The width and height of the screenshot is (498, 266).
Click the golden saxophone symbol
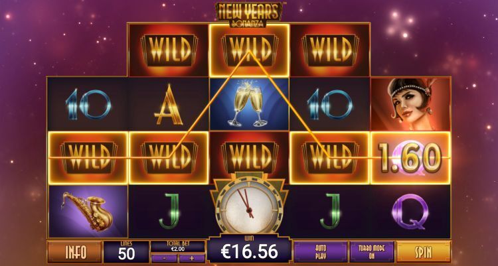click(88, 211)
